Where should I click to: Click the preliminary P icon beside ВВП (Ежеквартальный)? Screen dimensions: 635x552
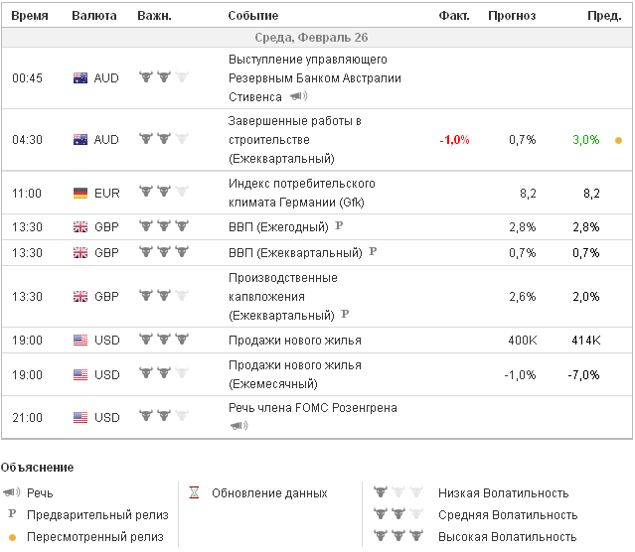tap(373, 252)
